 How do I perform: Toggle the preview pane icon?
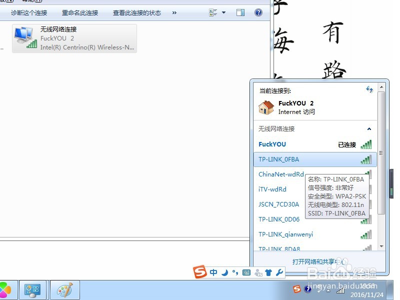[240, 12]
